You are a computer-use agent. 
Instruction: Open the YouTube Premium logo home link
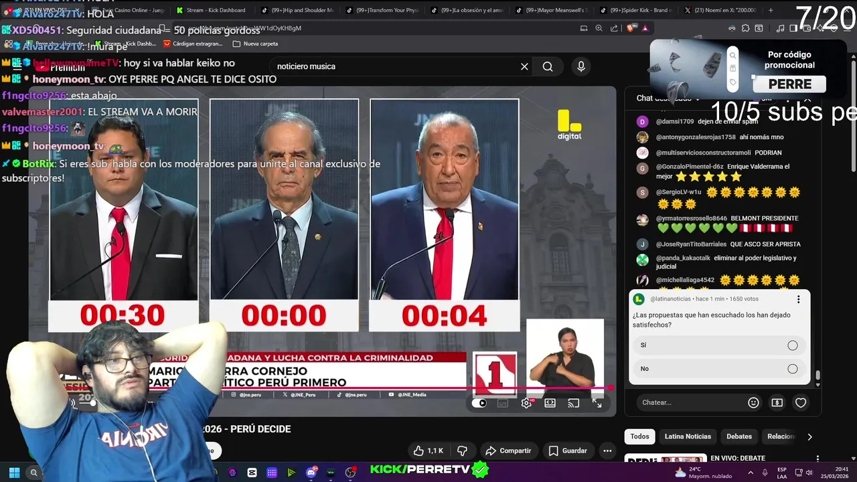59,67
